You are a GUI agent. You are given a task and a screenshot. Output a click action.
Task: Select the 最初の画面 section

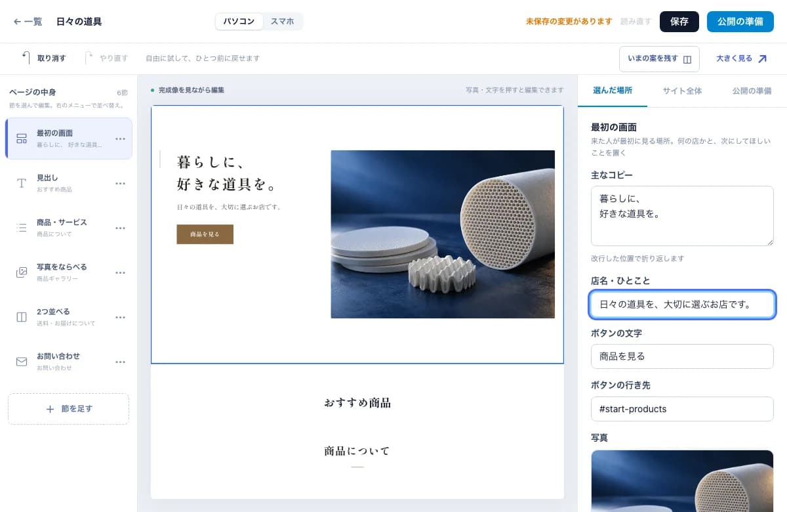pyautogui.click(x=69, y=139)
